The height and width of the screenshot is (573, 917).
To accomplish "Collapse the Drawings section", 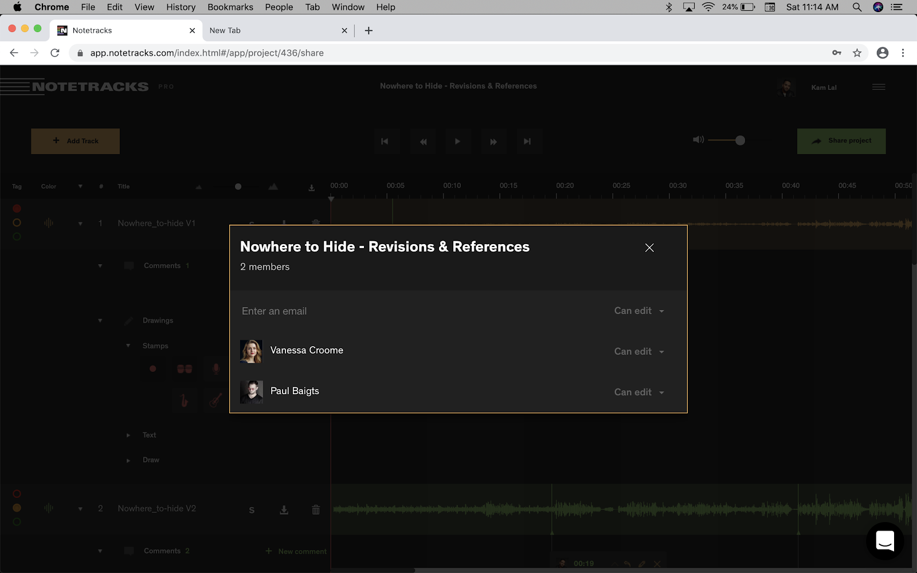I will [100, 320].
